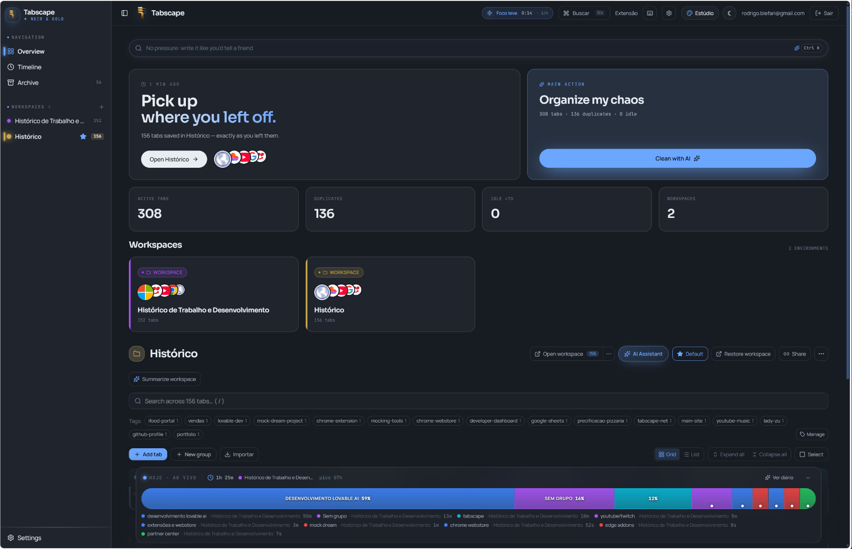
Task: Click Expand all groups
Action: click(x=729, y=454)
